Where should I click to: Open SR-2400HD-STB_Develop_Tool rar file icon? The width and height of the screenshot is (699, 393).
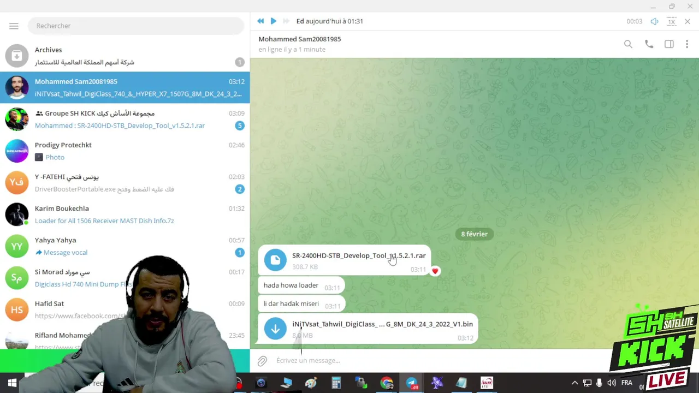click(x=275, y=260)
